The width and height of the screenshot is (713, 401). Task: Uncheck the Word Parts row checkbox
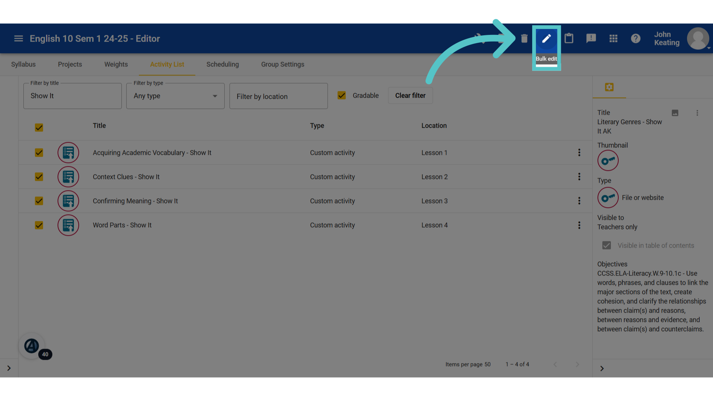click(x=39, y=225)
